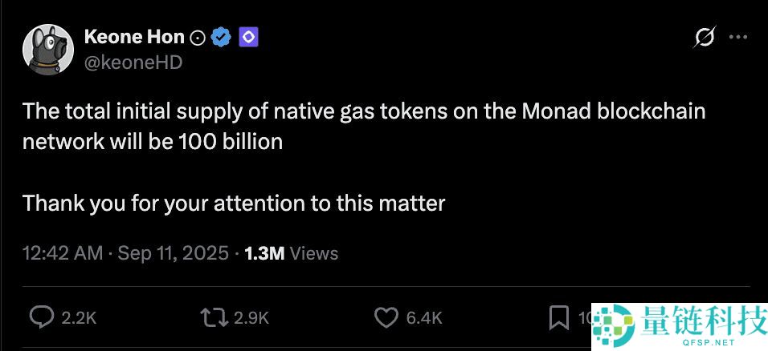Click the tweet text about Monad supply
Screen dimensions: 768x351
[x=363, y=126]
